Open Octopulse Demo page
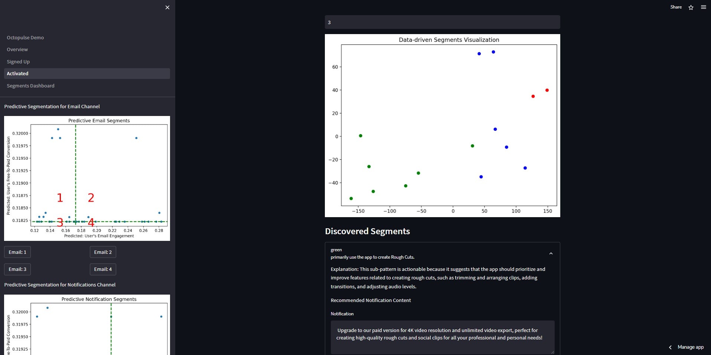This screenshot has width=711, height=355. pos(25,37)
